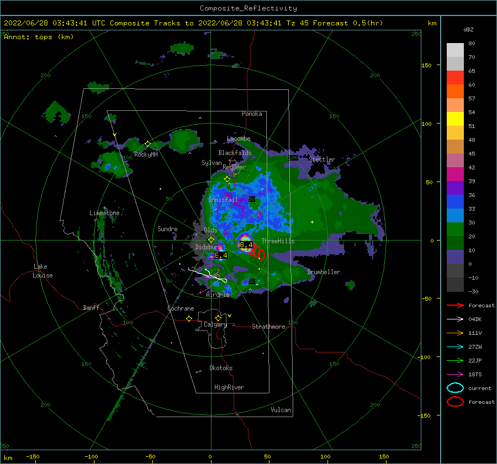Screen dimensions: 497x464
Task: Click the Airdrie city label
Action: click(218, 295)
